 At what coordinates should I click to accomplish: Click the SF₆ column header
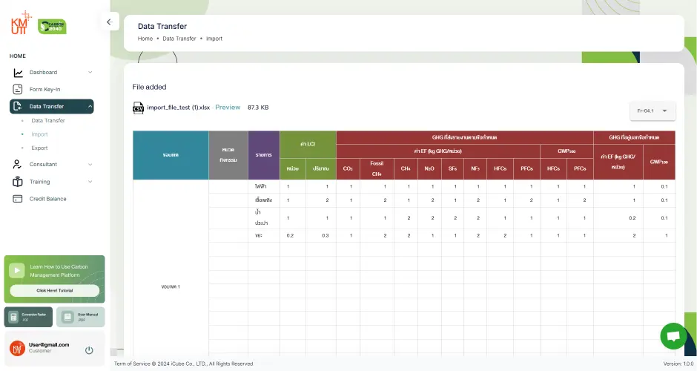click(x=452, y=168)
